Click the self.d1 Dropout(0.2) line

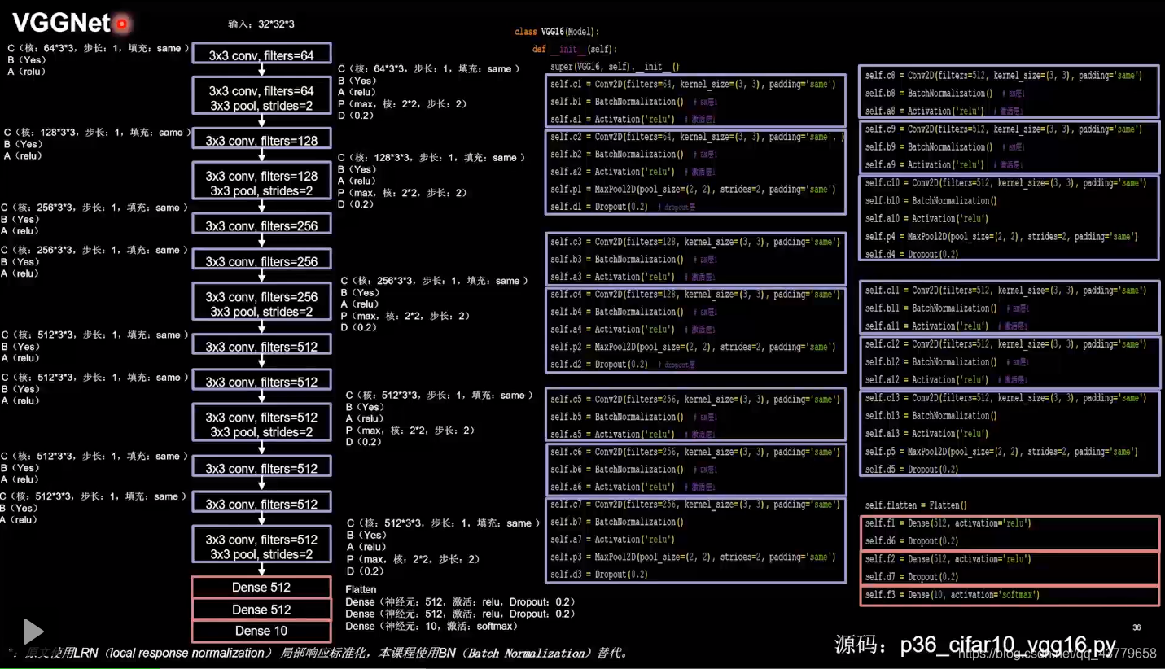[599, 207]
